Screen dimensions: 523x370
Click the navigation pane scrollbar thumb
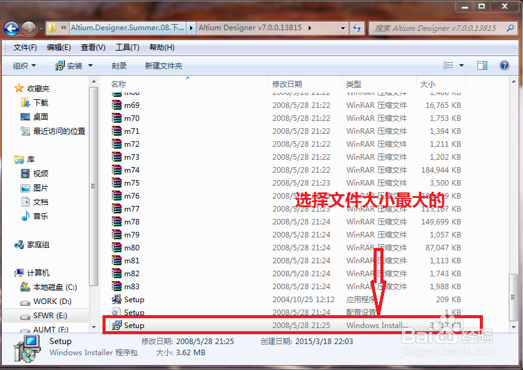pyautogui.click(x=93, y=186)
